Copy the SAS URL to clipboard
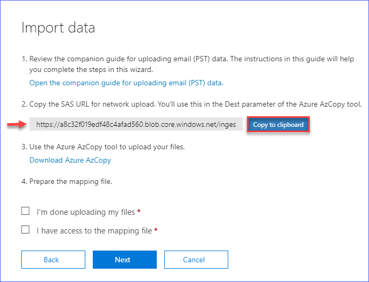The height and width of the screenshot is (282, 369). tap(278, 124)
